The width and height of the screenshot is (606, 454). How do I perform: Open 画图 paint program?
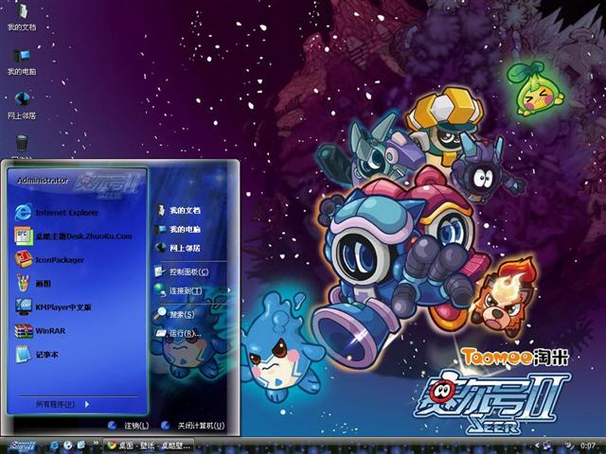pos(33,284)
